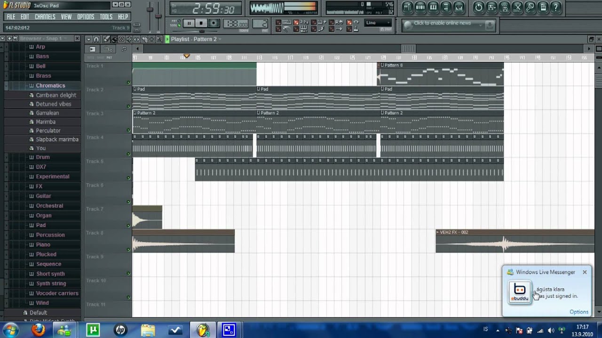Viewport: 602px width, 338px height.
Task: Pause playback in the transport panel
Action: click(x=189, y=23)
